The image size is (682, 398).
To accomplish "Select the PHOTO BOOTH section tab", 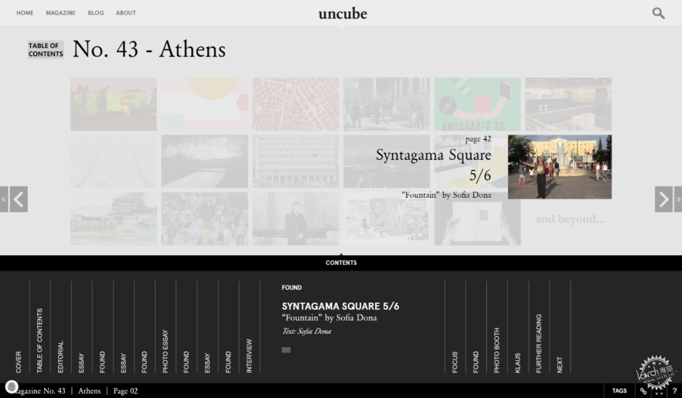I will point(497,350).
